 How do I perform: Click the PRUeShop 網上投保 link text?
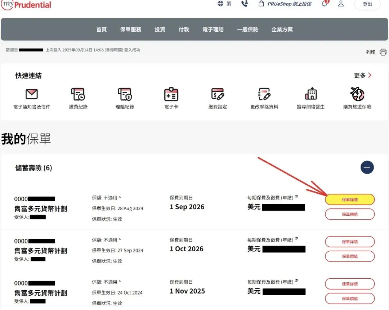point(289,4)
